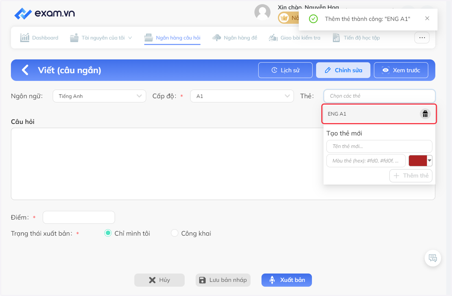Image resolution: width=452 pixels, height=296 pixels.
Task: Focus the Chọn các thẻ tag field
Action: pyautogui.click(x=379, y=96)
